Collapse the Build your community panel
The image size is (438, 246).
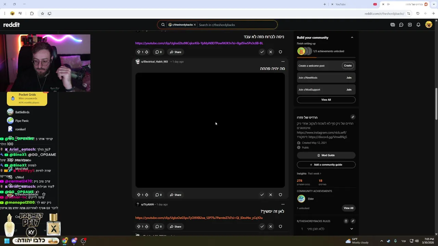[352, 38]
